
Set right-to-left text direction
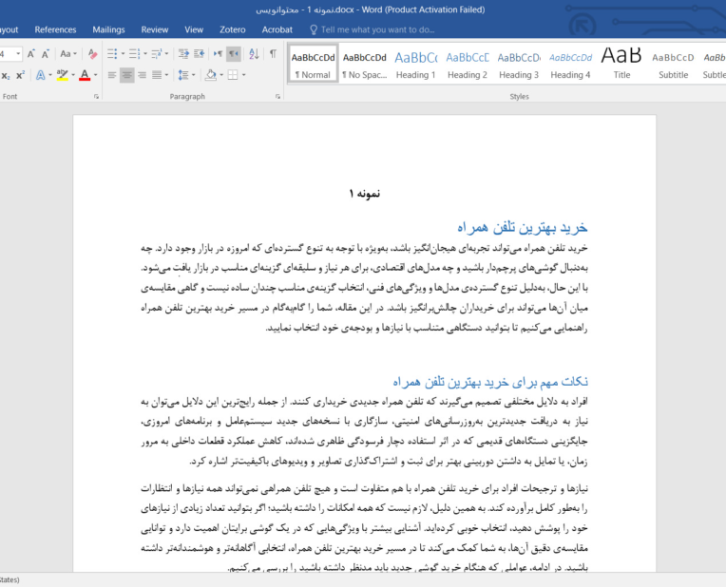click(234, 54)
